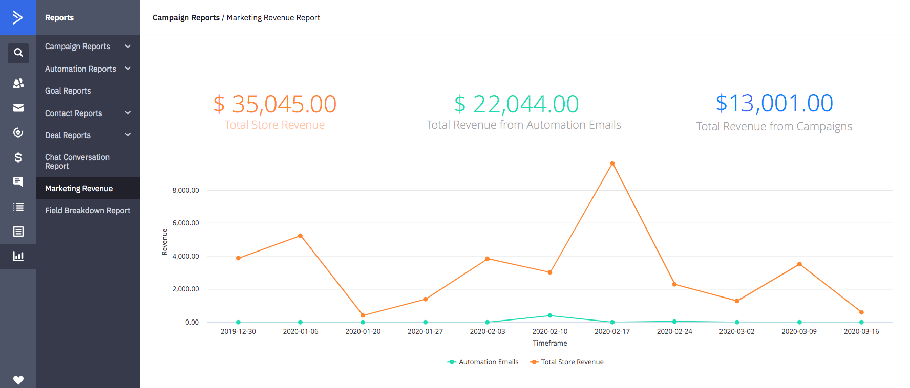Screen dimensions: 910x388
Task: Click the 2020-02-17 peak revenue data point
Action: (x=612, y=164)
